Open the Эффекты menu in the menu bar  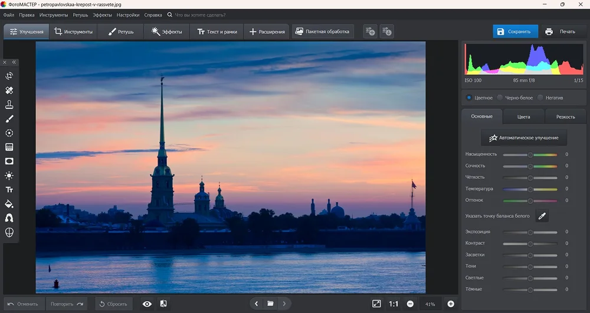pos(102,14)
